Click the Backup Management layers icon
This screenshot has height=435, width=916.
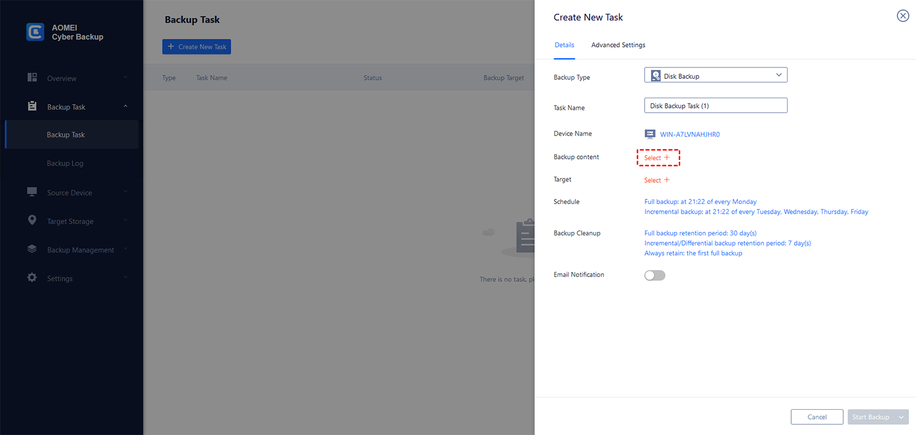[32, 249]
